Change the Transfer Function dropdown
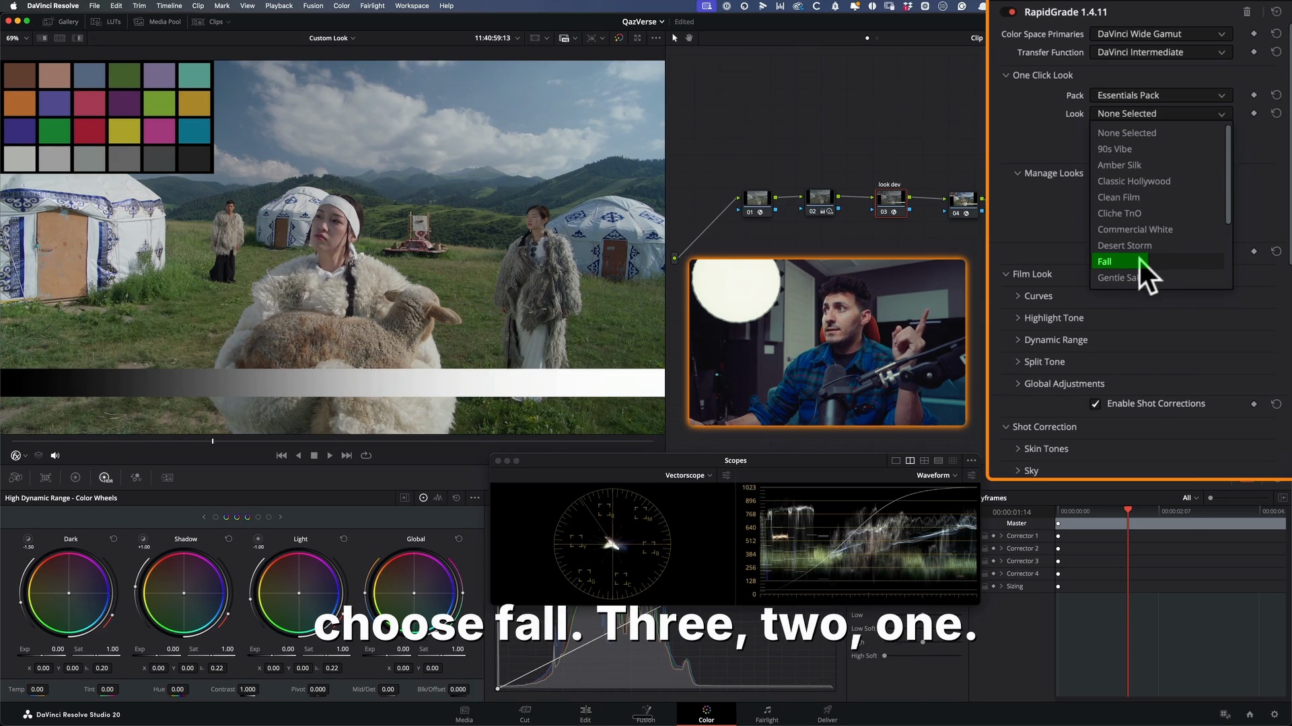Image resolution: width=1292 pixels, height=726 pixels. [x=1160, y=52]
